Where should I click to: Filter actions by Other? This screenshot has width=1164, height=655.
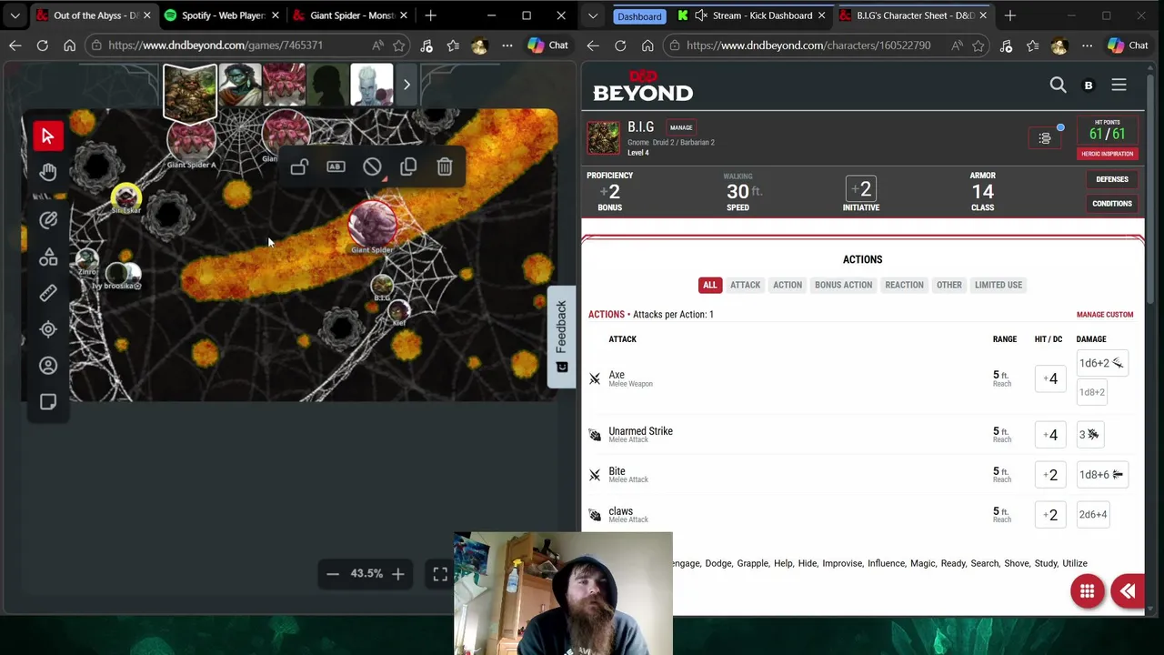[948, 285]
